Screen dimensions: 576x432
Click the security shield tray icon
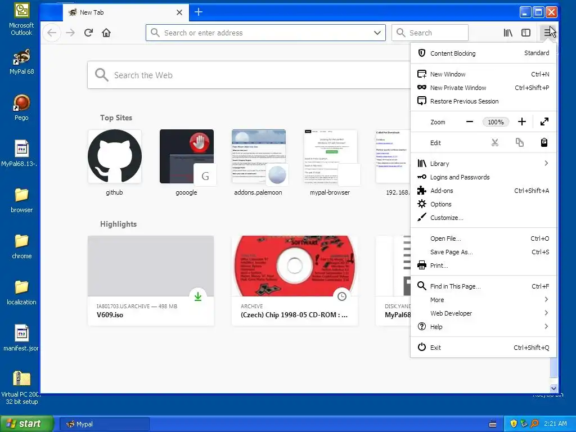514,424
